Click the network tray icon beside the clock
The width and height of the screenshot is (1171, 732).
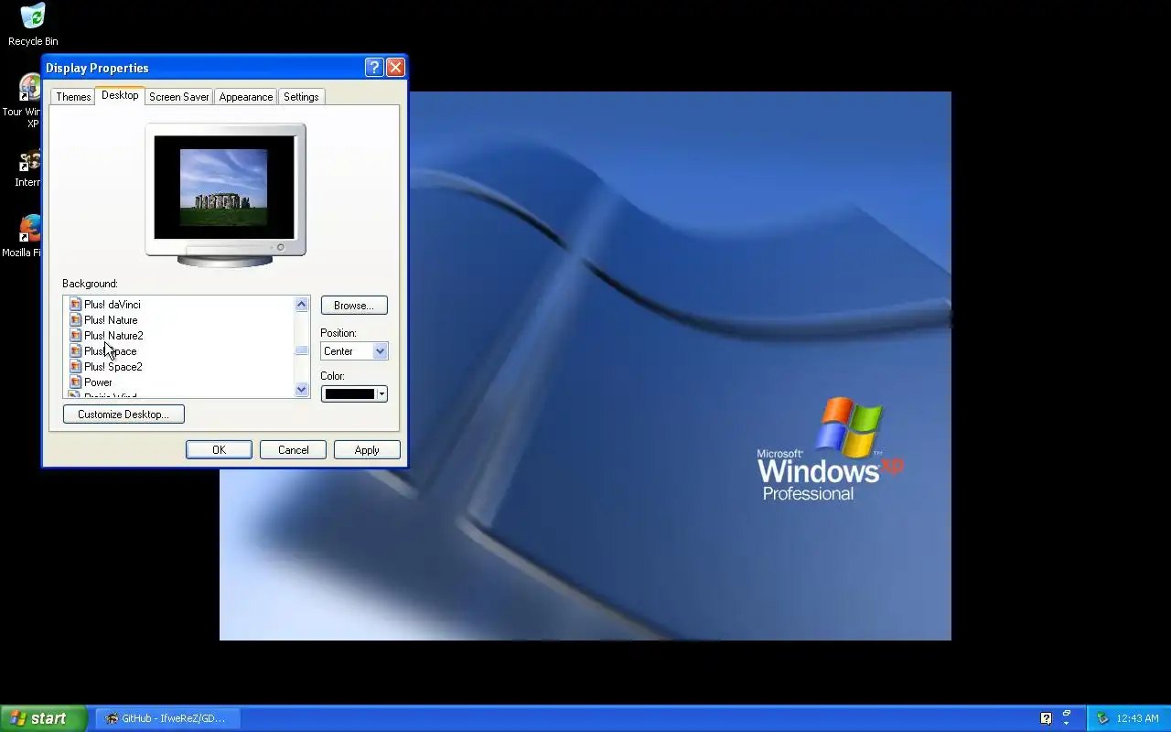point(1102,718)
